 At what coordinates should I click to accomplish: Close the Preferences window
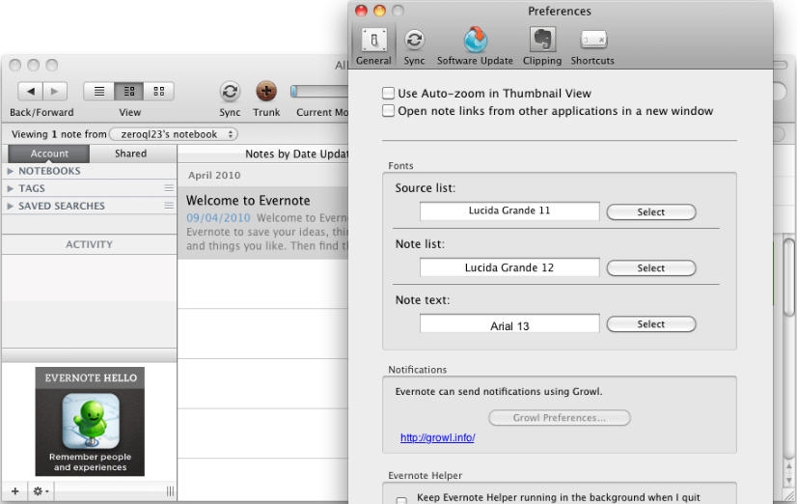tap(362, 11)
